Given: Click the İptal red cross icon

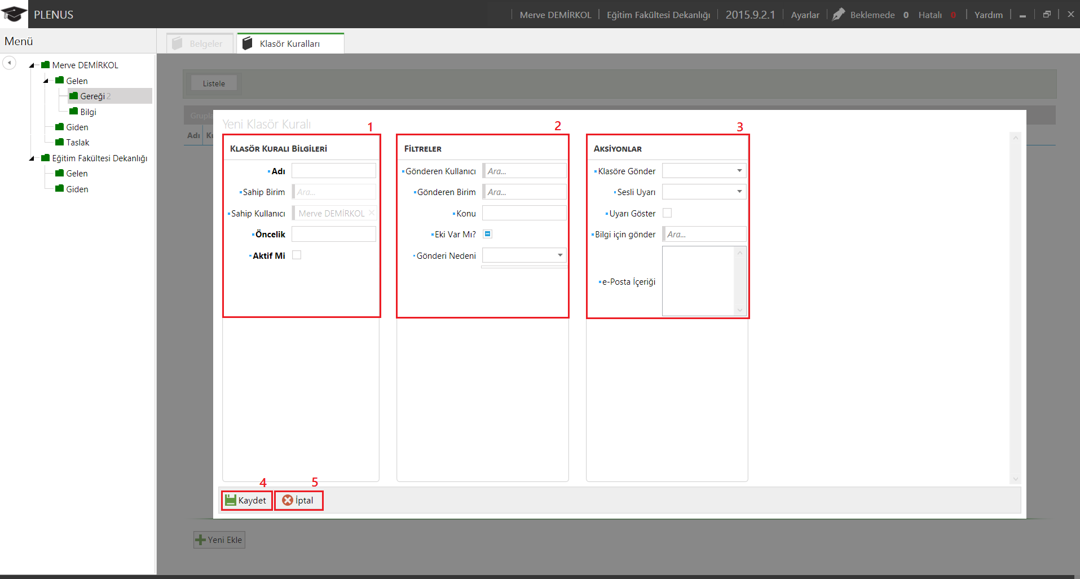Looking at the screenshot, I should (288, 500).
